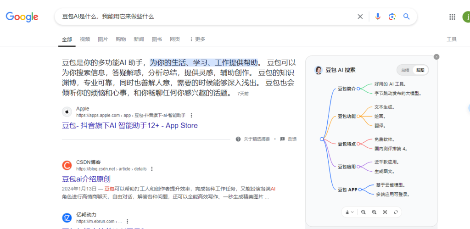Switch panel to 脑图 view
The width and height of the screenshot is (470, 229).
420,70
